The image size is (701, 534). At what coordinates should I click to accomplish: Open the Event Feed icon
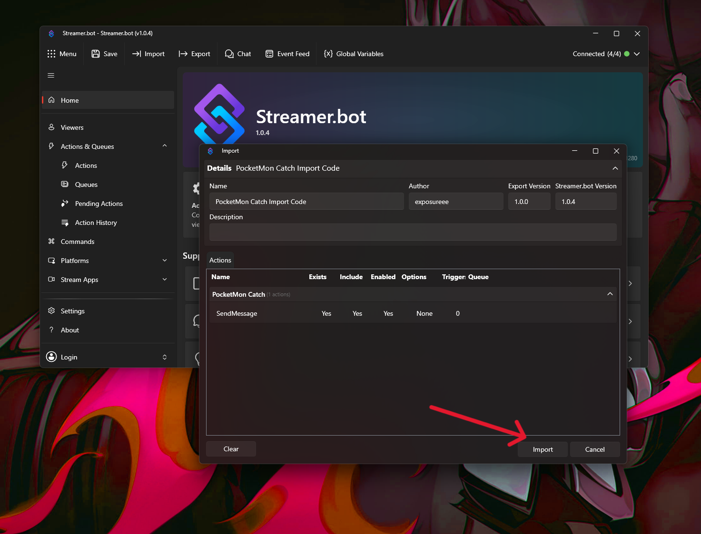point(269,54)
